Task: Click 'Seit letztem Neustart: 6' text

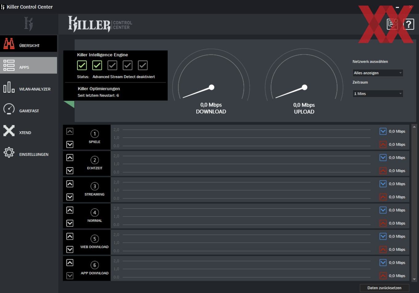Action: (98, 95)
